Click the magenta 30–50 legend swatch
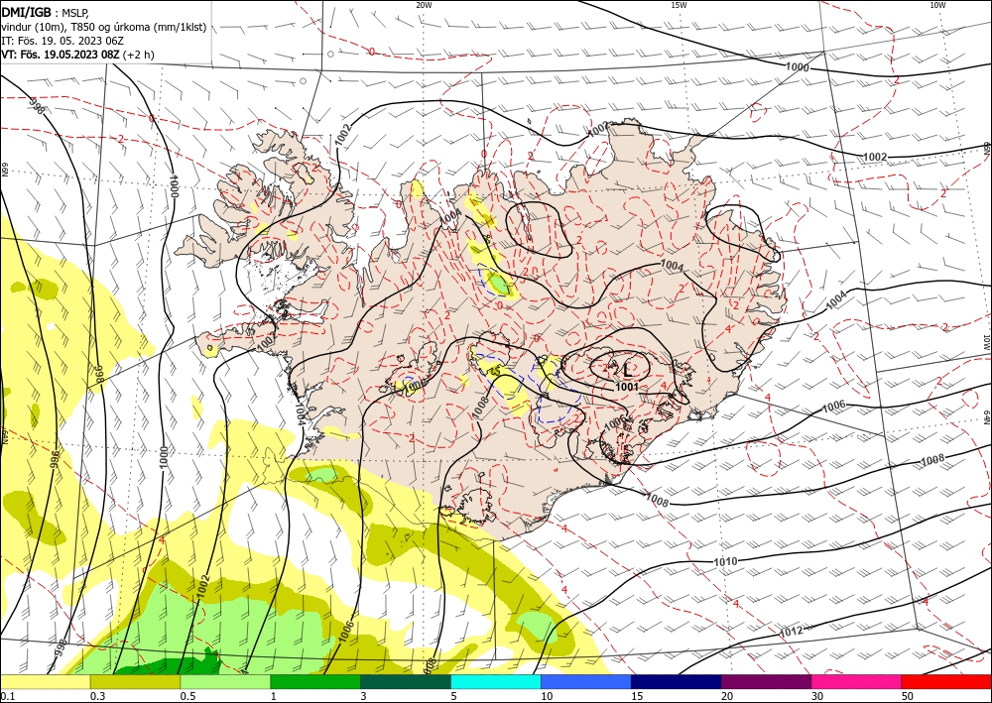The image size is (992, 703). point(856,682)
